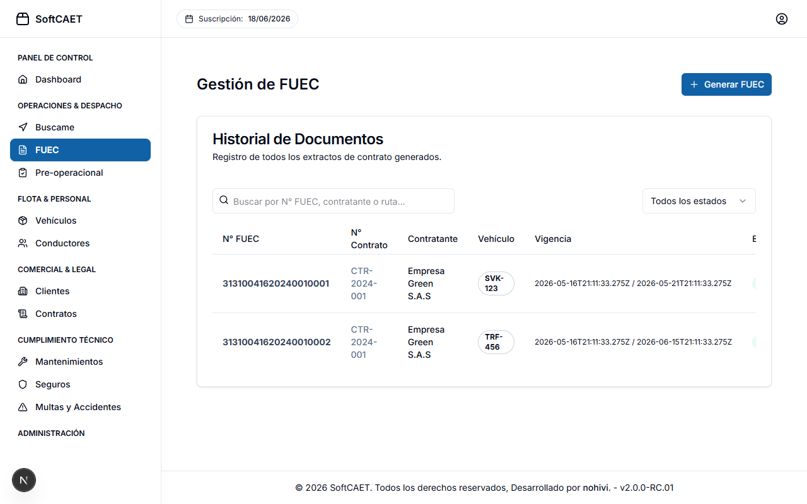Click CTR-2024-001 in first row
The image size is (807, 504).
364,283
